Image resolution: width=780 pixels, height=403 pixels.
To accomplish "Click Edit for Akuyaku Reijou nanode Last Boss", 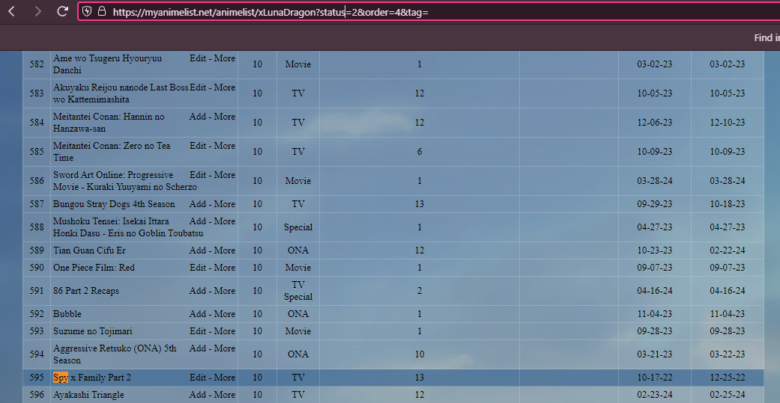I will pos(198,87).
